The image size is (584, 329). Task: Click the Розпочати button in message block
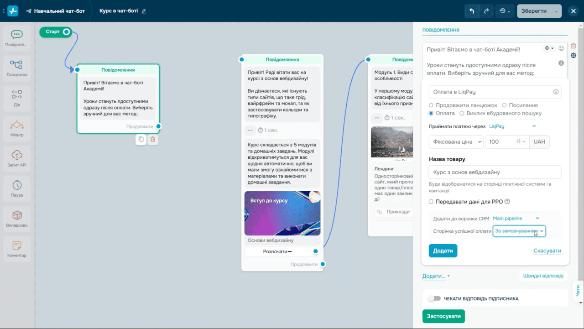click(x=277, y=251)
